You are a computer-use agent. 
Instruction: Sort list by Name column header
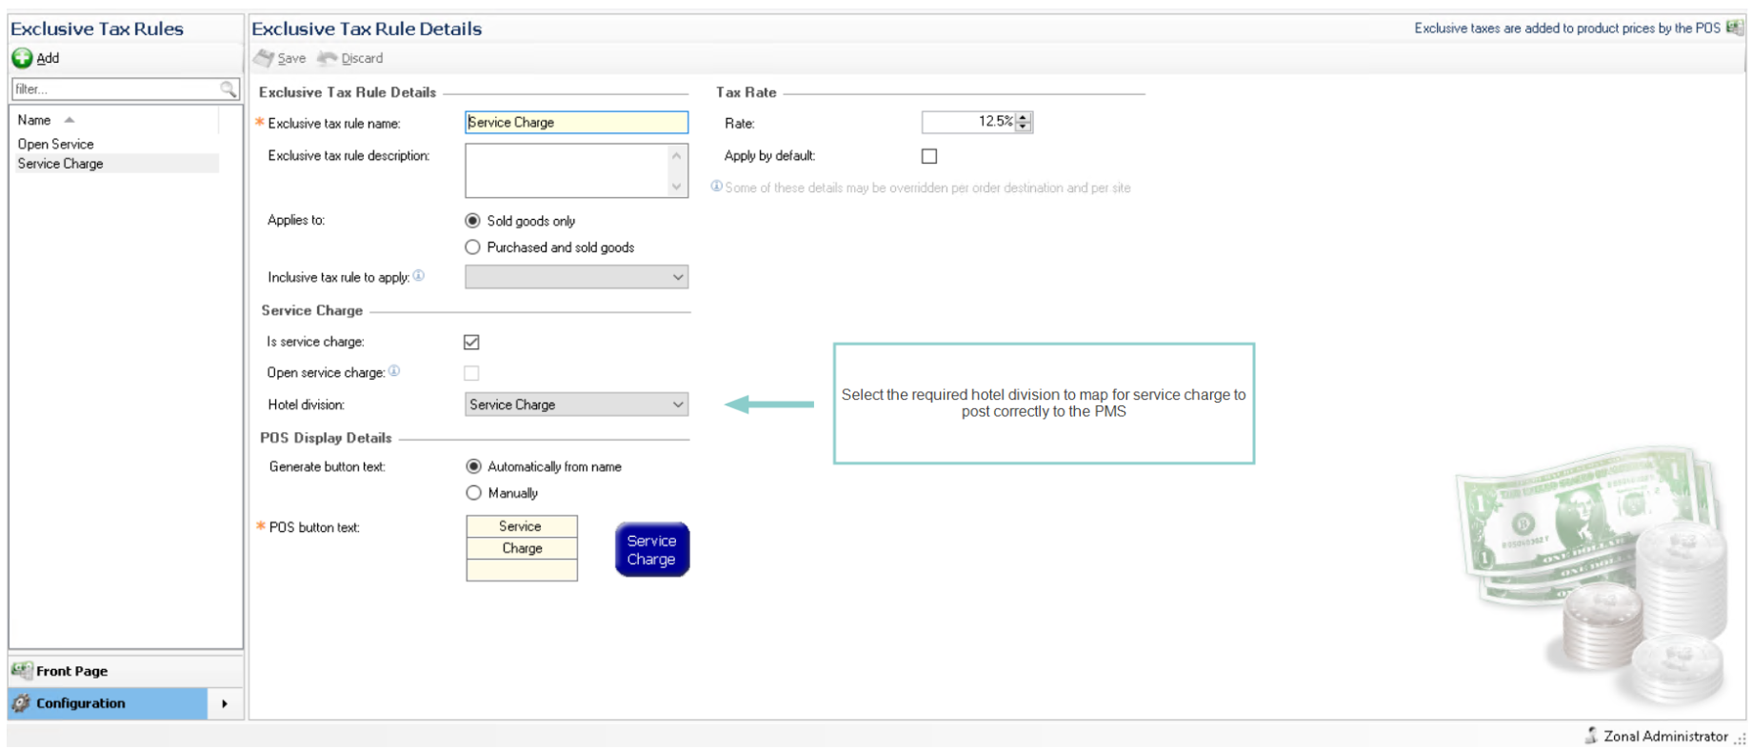pos(35,120)
